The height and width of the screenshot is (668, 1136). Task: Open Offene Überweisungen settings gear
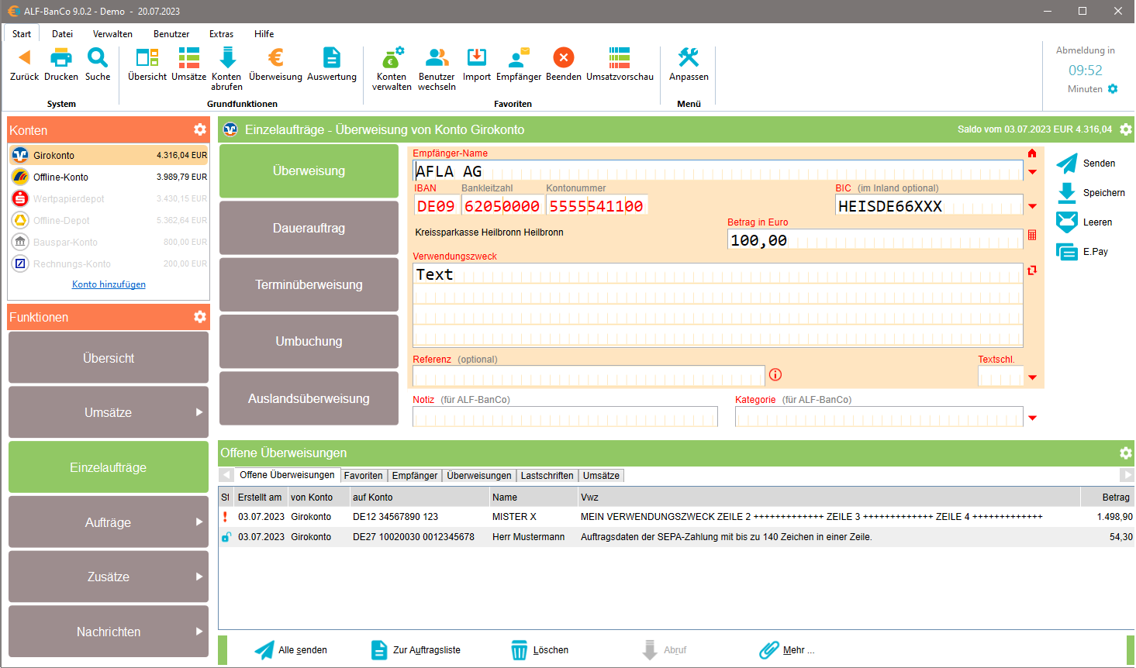(1126, 453)
